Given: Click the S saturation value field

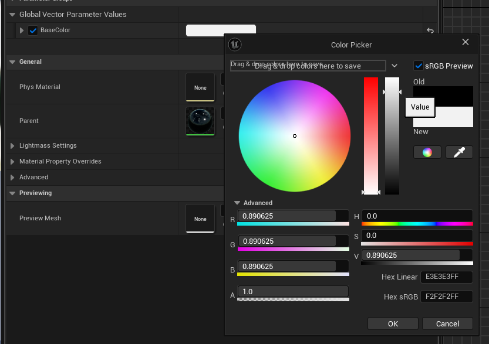Looking at the screenshot, I should (x=417, y=236).
